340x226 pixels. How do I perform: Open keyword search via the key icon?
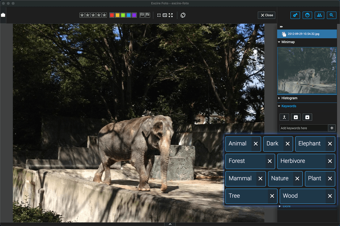tap(295, 15)
